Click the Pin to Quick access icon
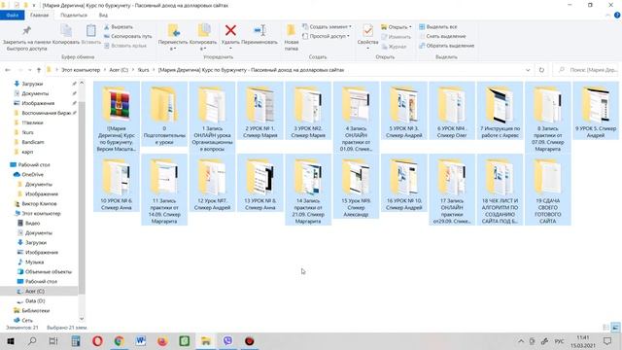The image size is (622, 350). point(26,30)
